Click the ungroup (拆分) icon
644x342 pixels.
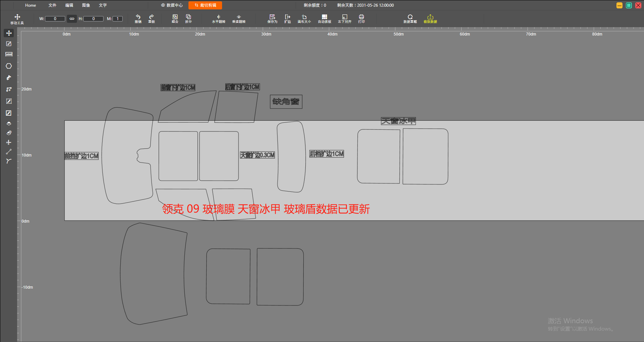click(x=188, y=19)
